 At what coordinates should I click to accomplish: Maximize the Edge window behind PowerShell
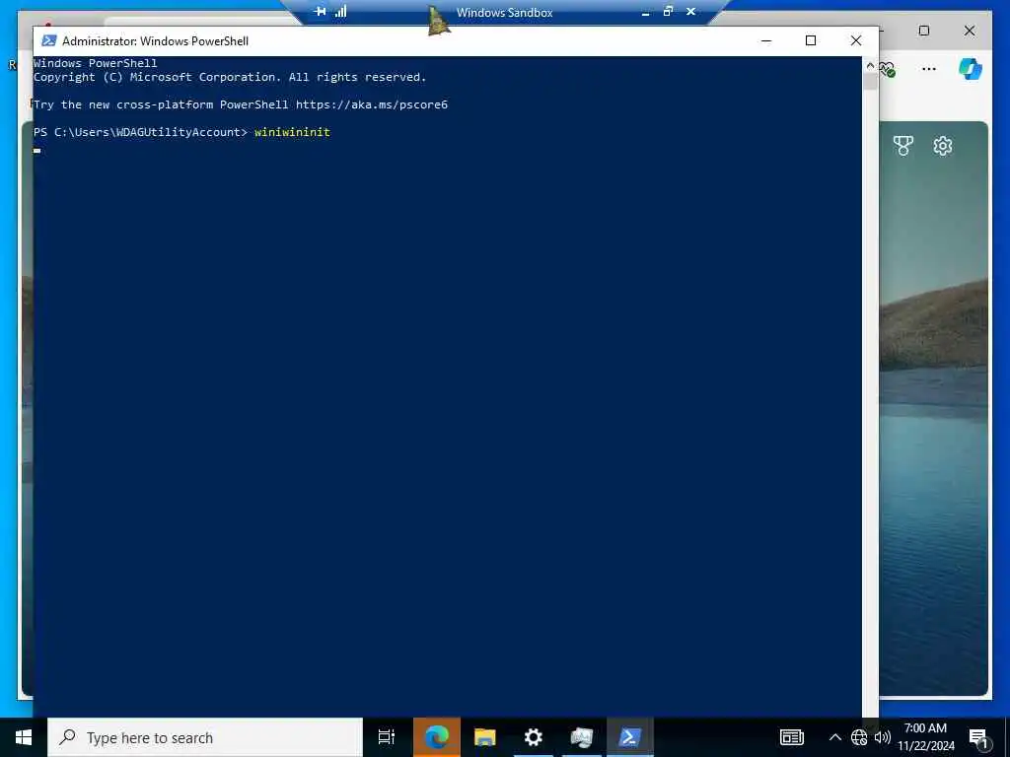[x=923, y=31]
